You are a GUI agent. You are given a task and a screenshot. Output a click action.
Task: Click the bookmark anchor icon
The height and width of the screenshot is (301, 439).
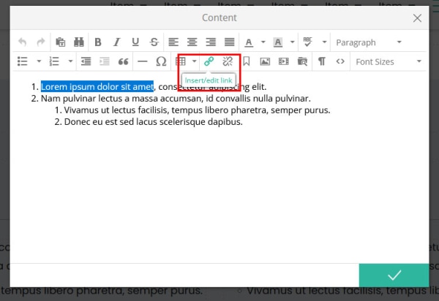(x=247, y=61)
